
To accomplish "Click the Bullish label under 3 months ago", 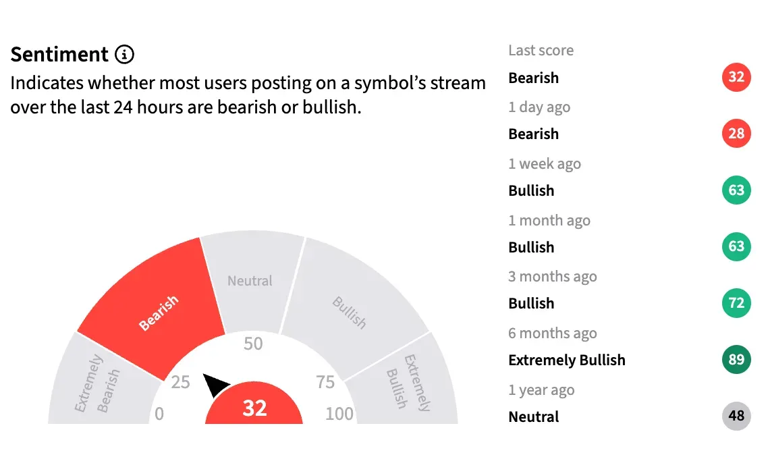I will point(531,303).
